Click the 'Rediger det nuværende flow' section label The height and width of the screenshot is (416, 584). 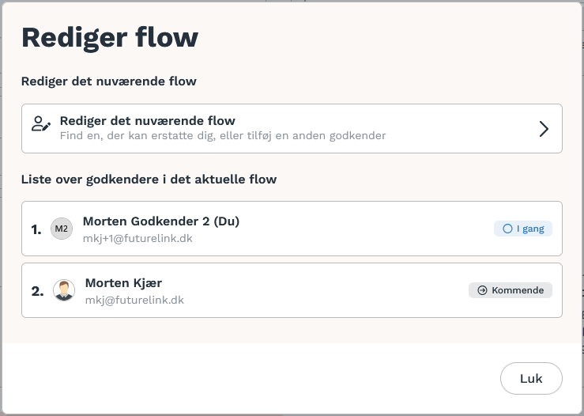click(109, 81)
